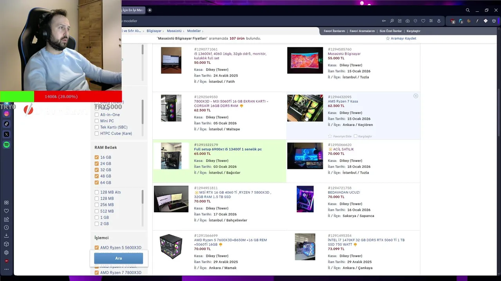Image resolution: width=501 pixels, height=281 pixels.
Task: Open thumbnail of 55.000 TL Masaüstü Bilgisayar
Action: [305, 60]
